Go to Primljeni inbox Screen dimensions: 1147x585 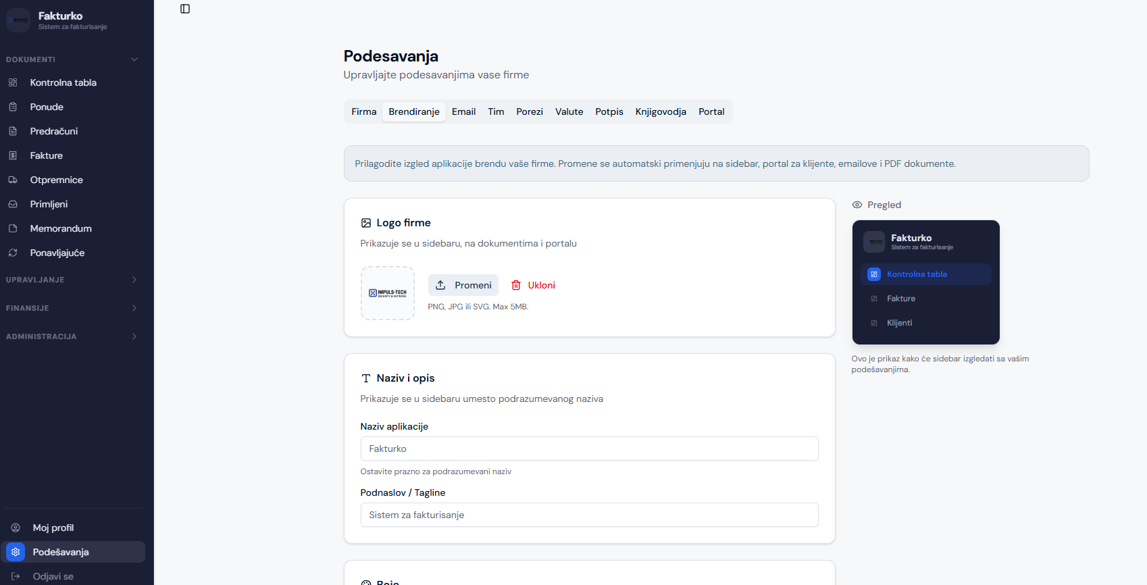(x=49, y=204)
